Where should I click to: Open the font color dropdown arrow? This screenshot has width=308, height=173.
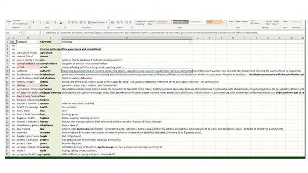(x=64, y=23)
